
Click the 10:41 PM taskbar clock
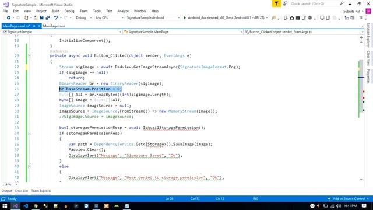(x=350, y=206)
